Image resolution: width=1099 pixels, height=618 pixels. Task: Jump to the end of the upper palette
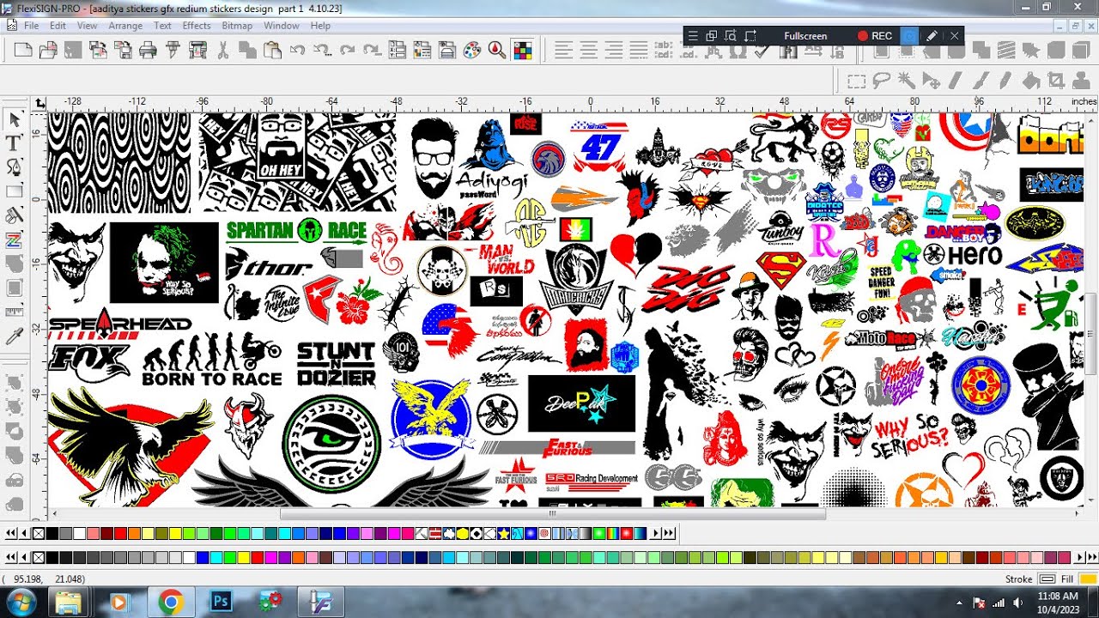tap(670, 533)
